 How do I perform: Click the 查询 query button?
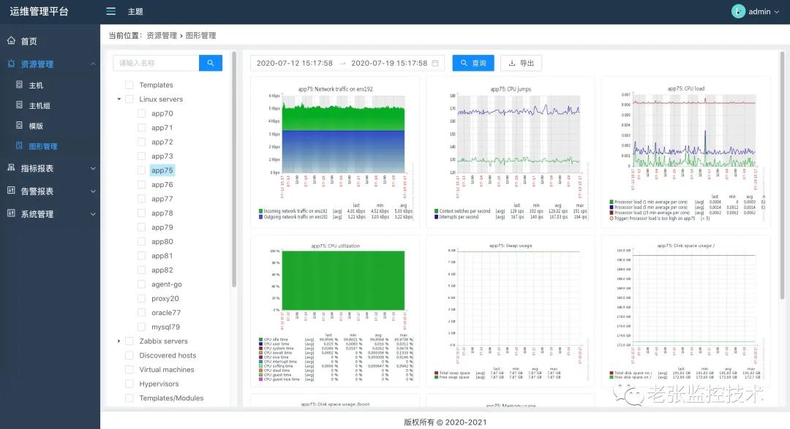[x=474, y=63]
